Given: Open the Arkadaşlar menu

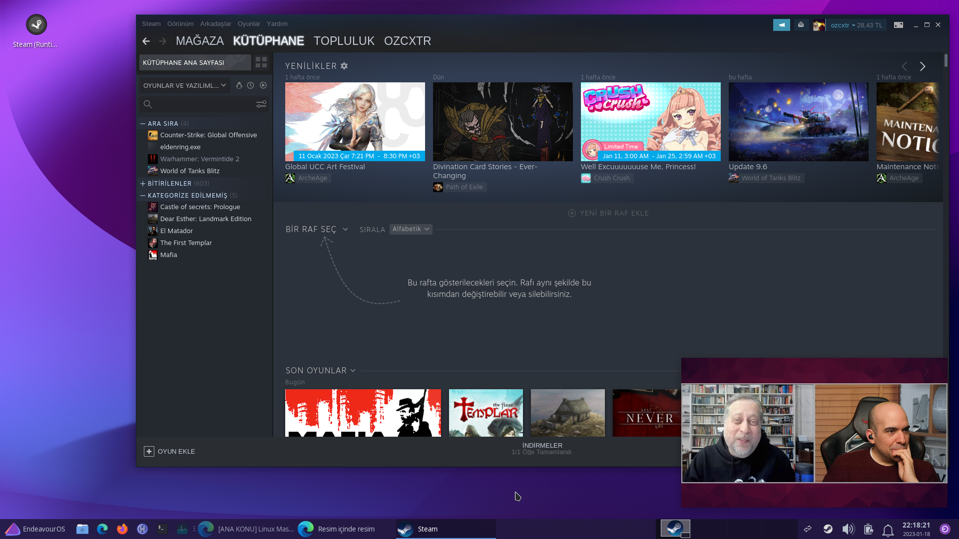Looking at the screenshot, I should 216,24.
